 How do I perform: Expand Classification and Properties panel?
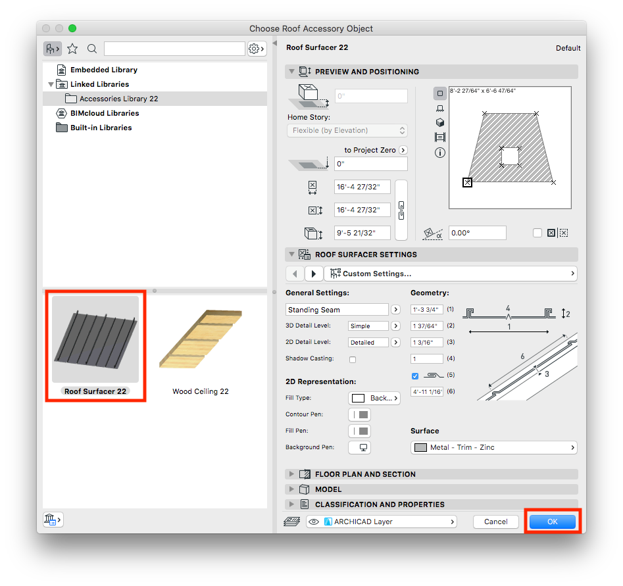[x=291, y=504]
